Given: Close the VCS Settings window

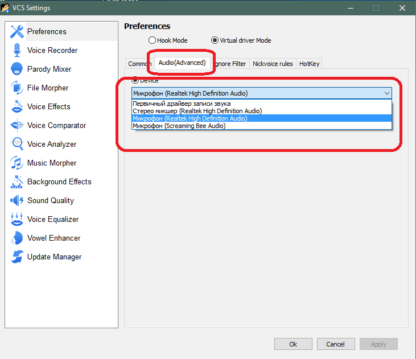Looking at the screenshot, I should (x=402, y=8).
